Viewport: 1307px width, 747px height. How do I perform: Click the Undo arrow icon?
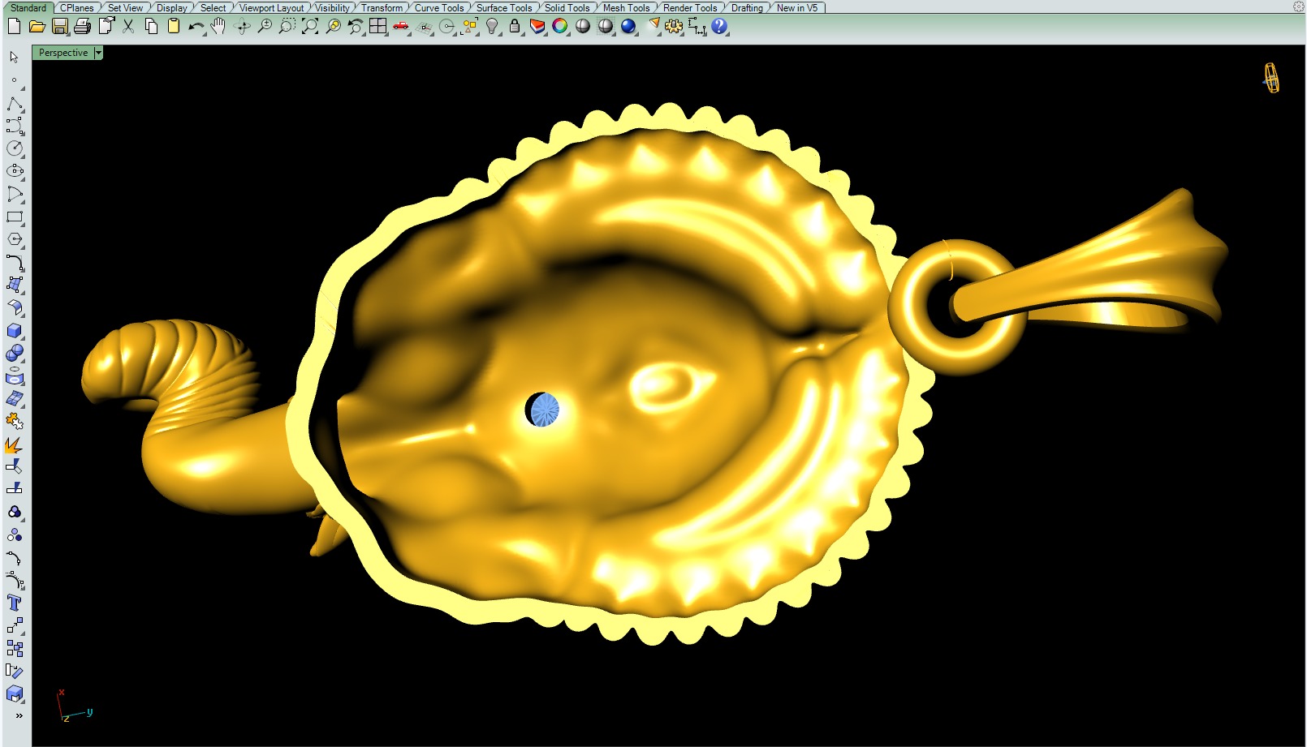pyautogui.click(x=196, y=26)
